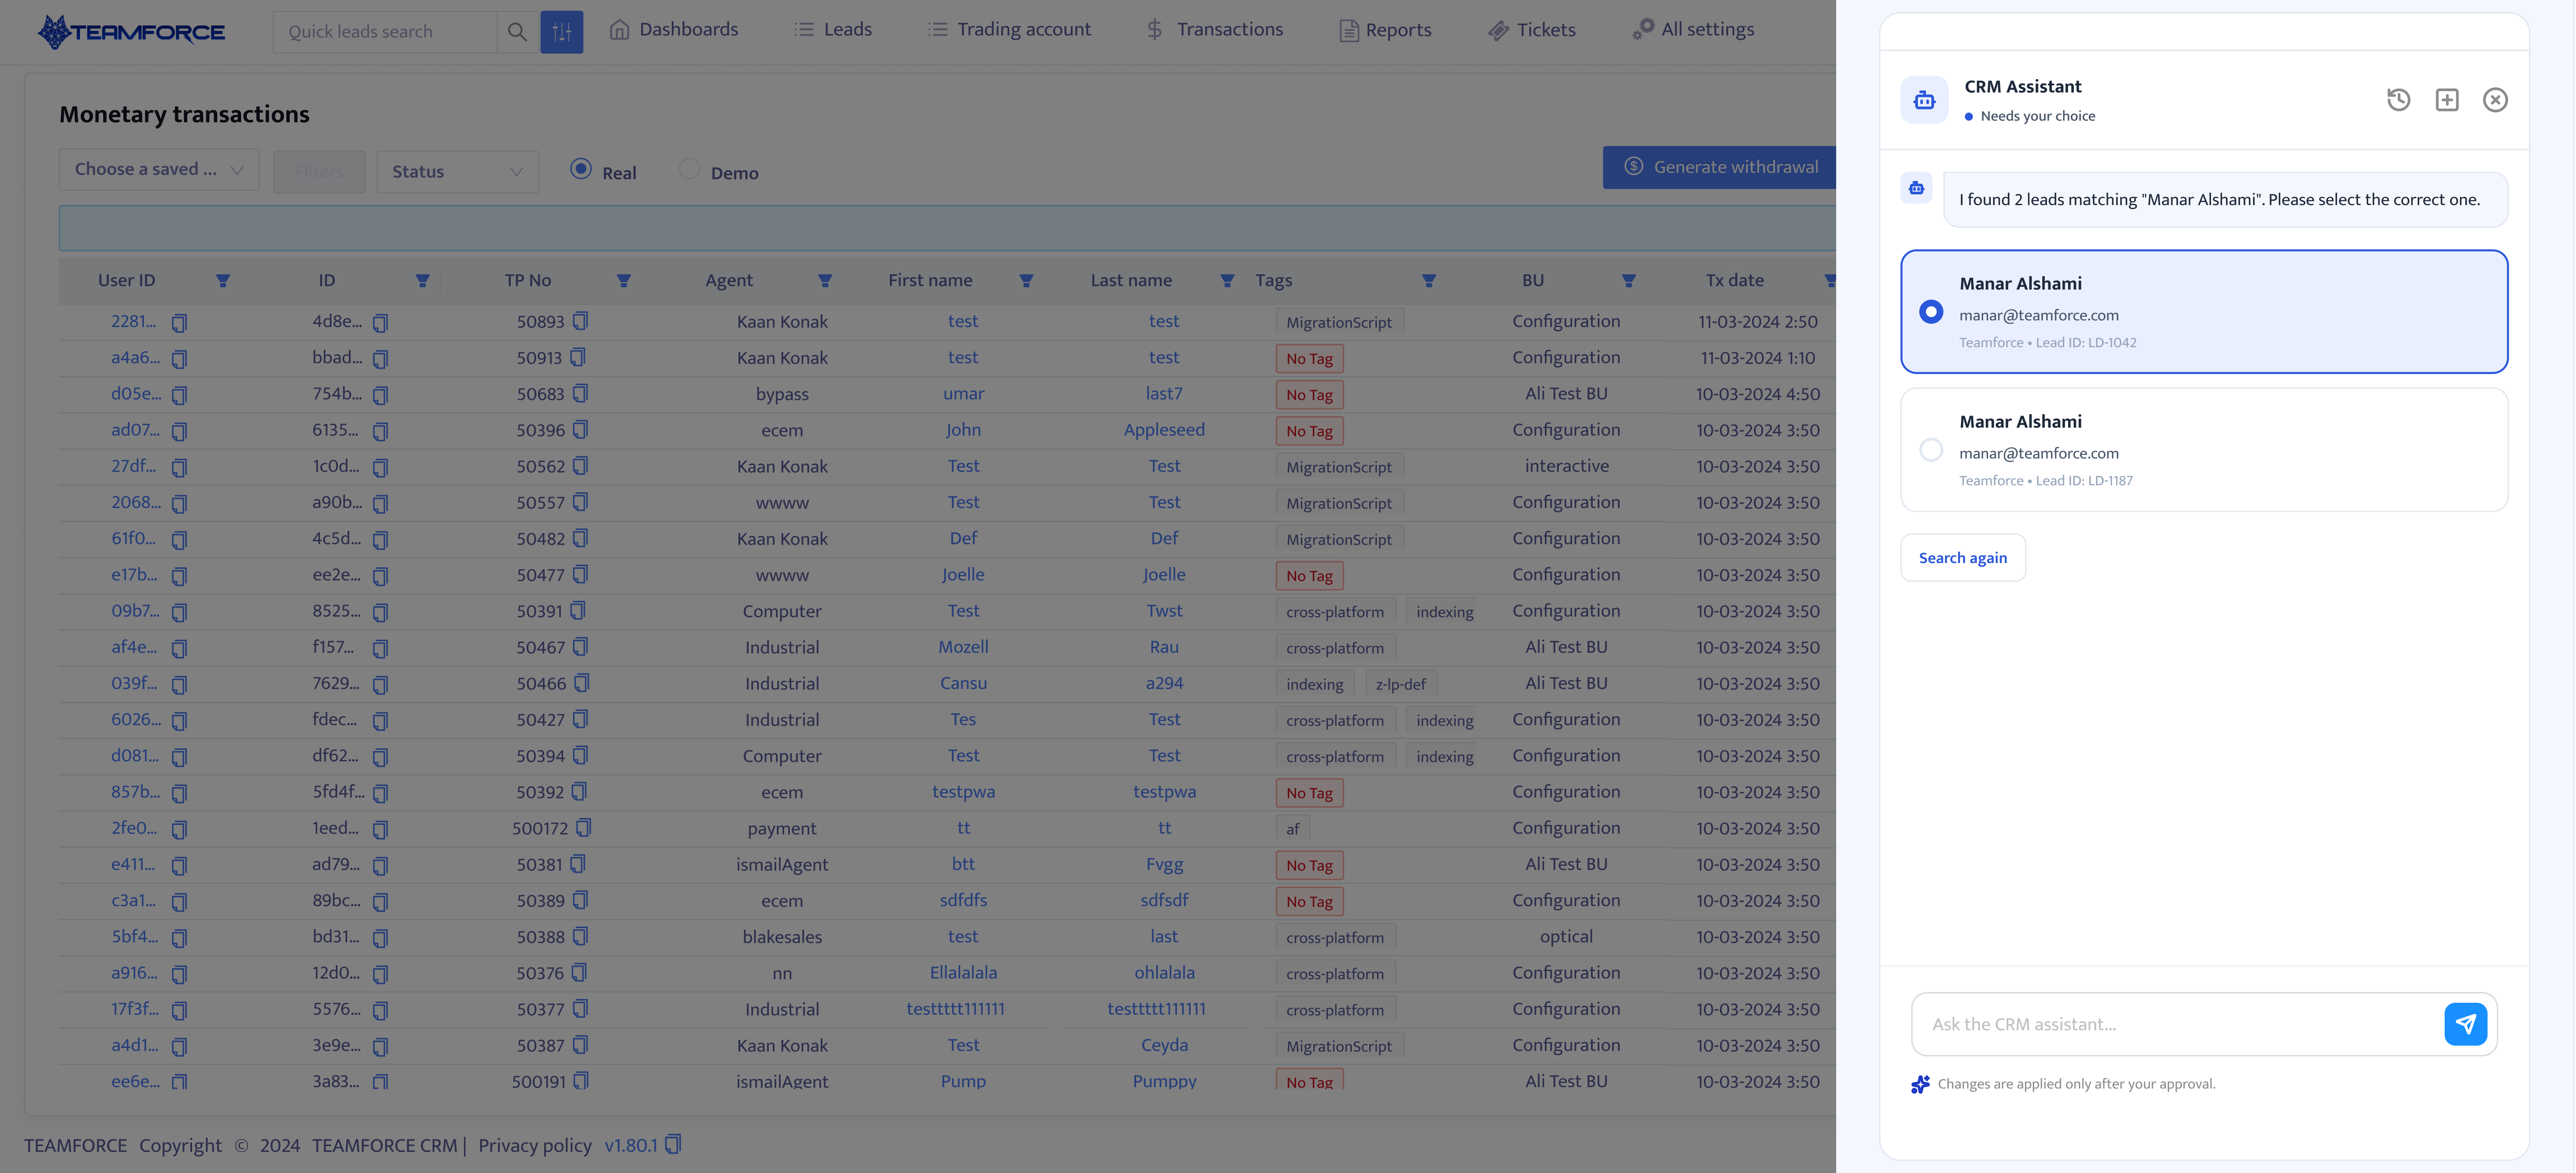Filter the BU column
Viewport: 2576px width, 1173px height.
coord(1628,281)
